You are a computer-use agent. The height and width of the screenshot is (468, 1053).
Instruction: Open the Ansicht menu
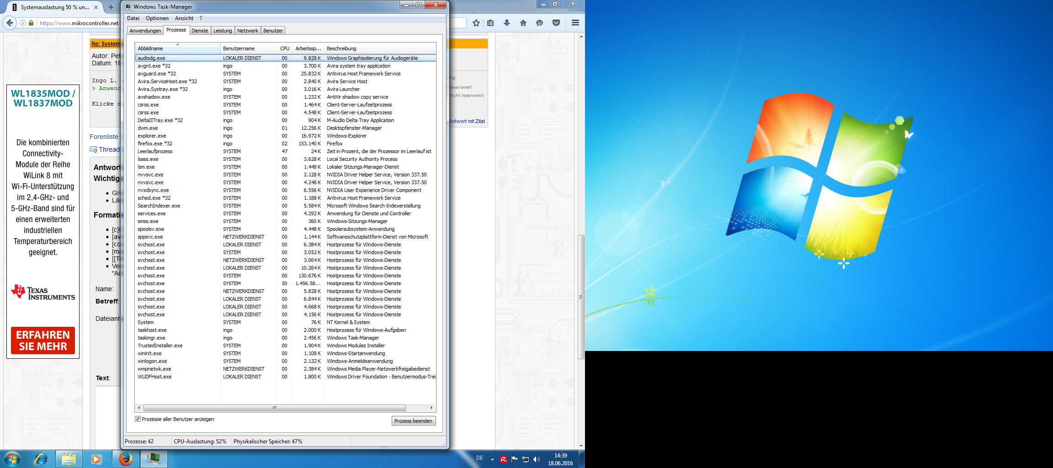coord(184,18)
